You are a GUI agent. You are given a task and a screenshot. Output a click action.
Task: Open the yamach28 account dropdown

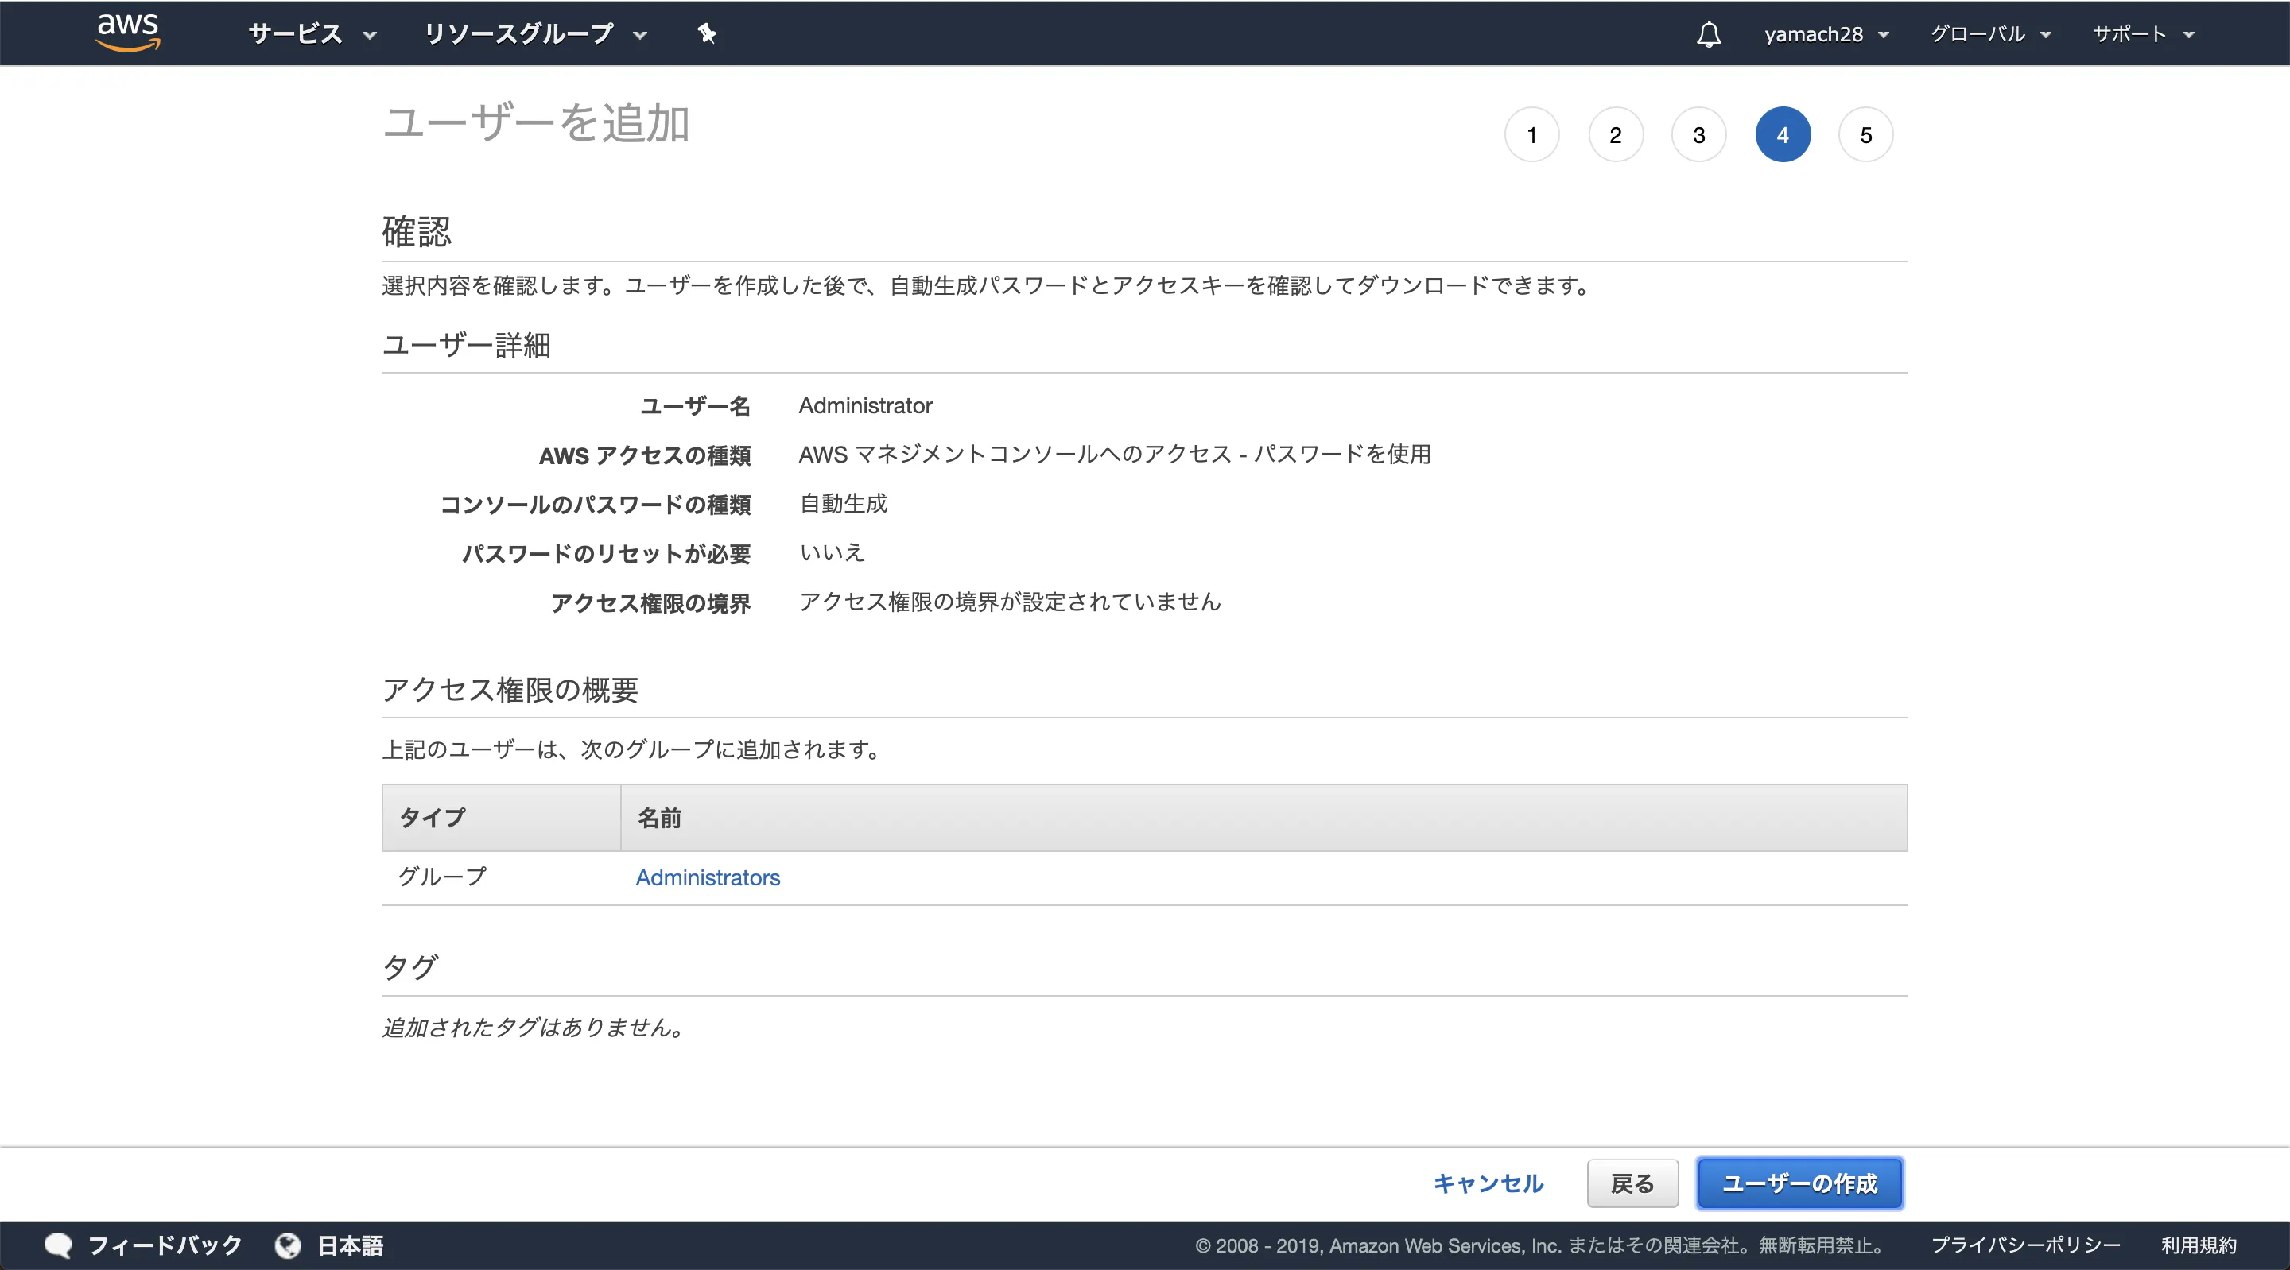pos(1826,33)
